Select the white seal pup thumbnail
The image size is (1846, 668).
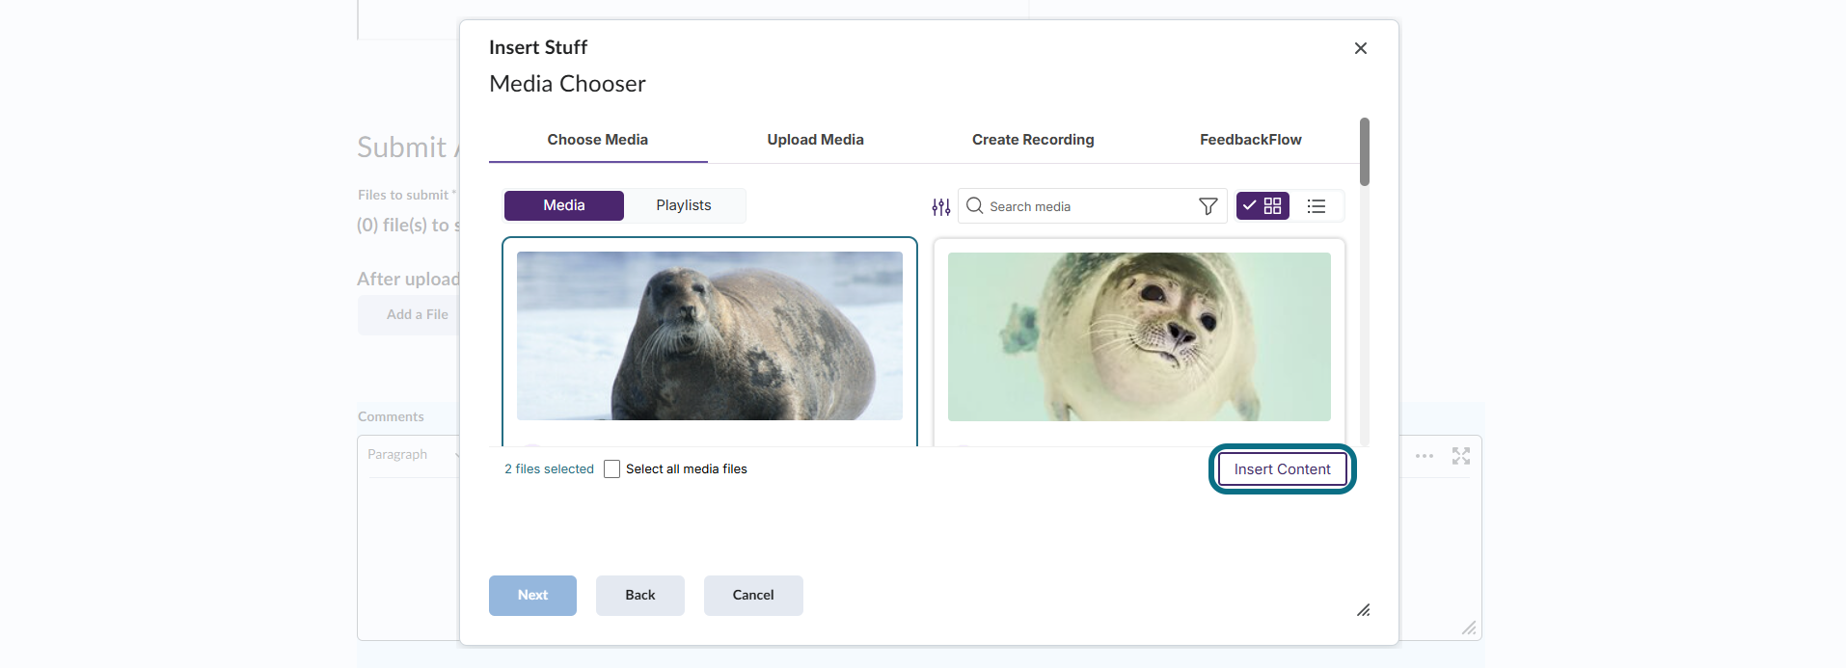(x=1139, y=336)
